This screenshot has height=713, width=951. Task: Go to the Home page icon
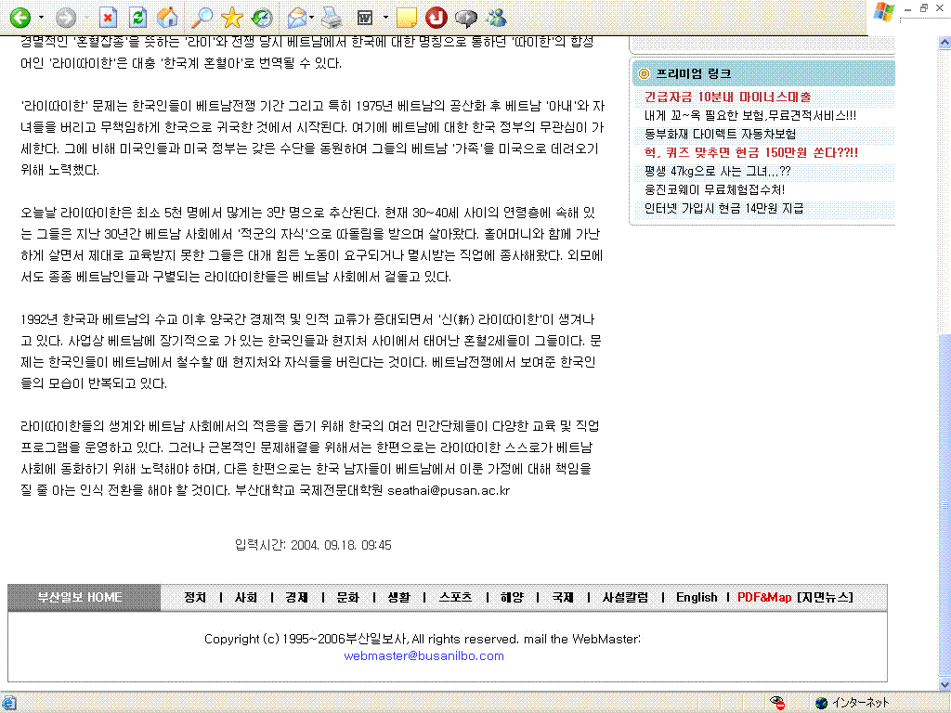tap(167, 17)
